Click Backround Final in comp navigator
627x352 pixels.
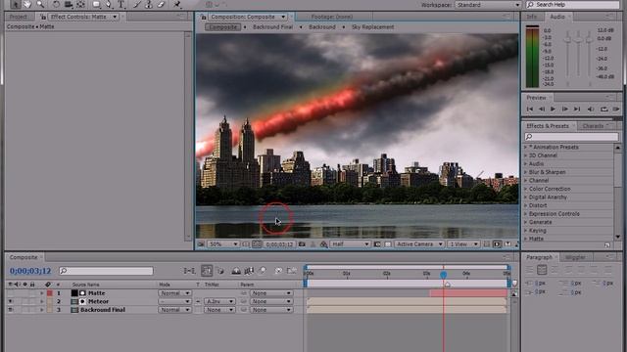(x=272, y=27)
